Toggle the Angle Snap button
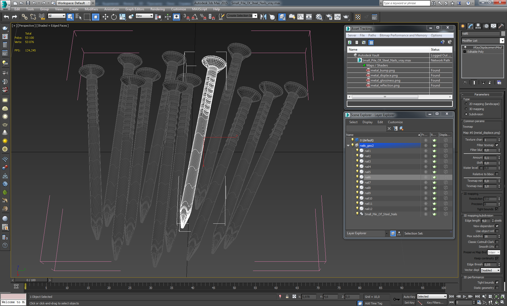This screenshot has width=507, height=306. tap(195, 17)
